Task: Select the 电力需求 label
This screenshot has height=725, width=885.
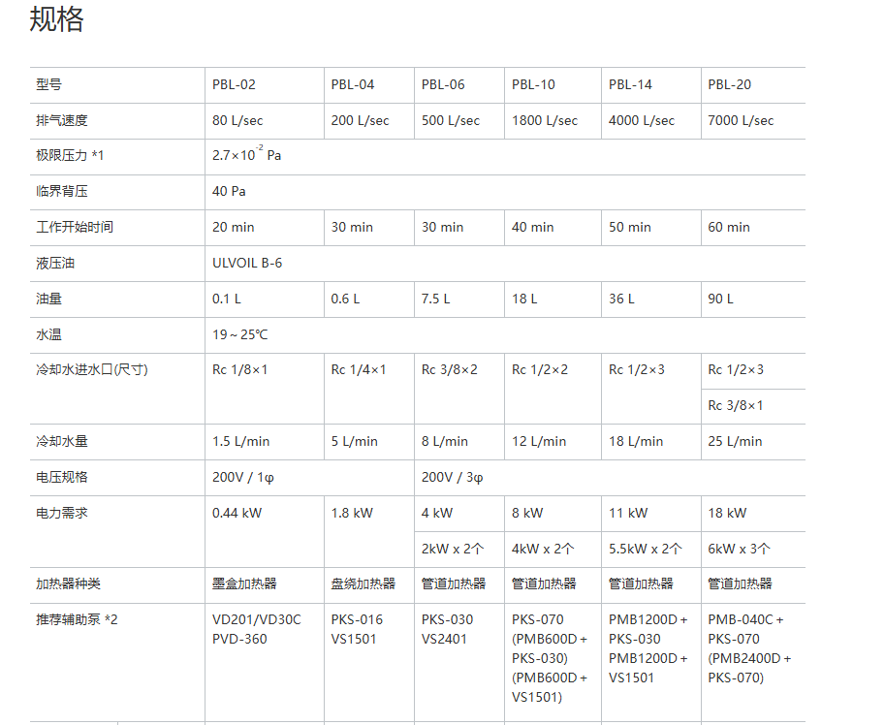Action: [62, 513]
